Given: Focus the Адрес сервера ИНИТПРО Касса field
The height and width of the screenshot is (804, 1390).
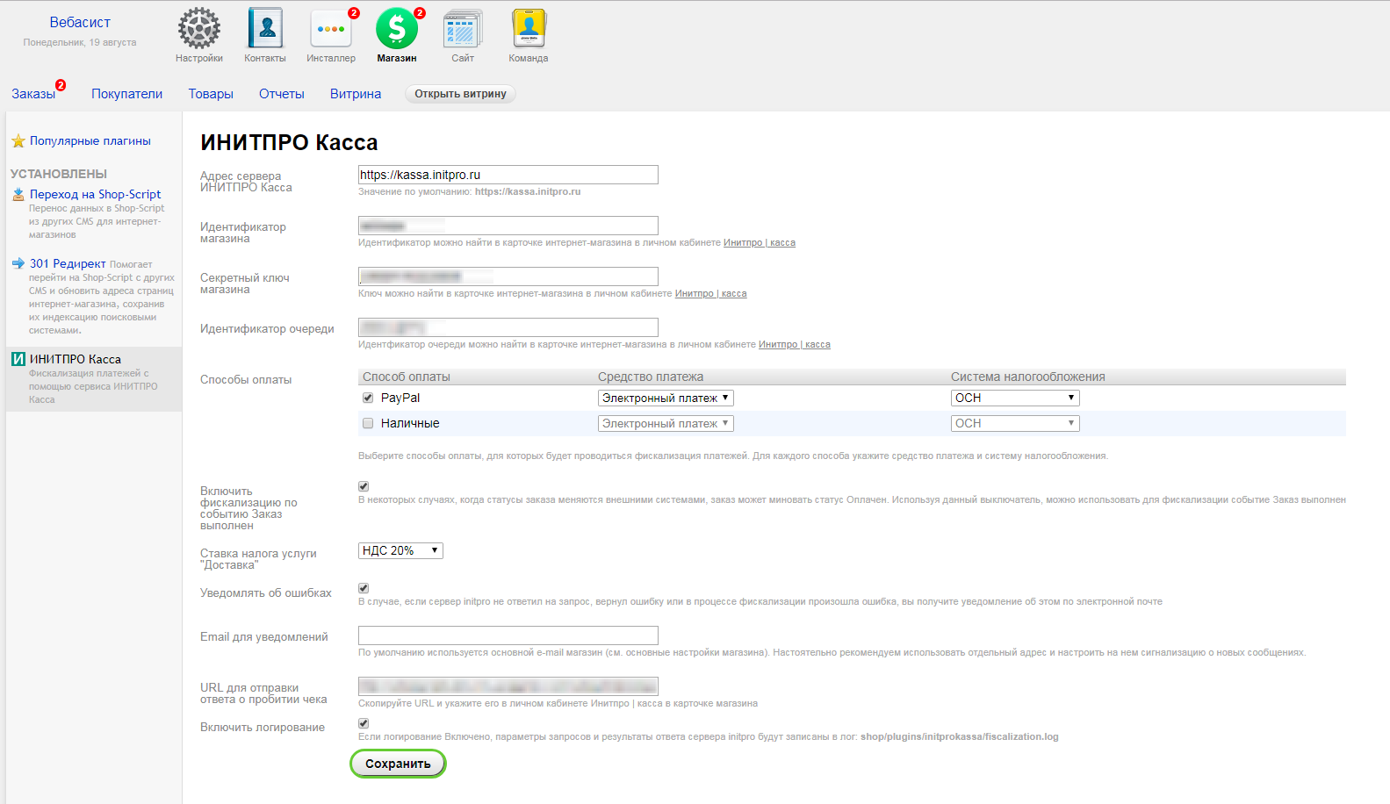Looking at the screenshot, I should (x=508, y=175).
